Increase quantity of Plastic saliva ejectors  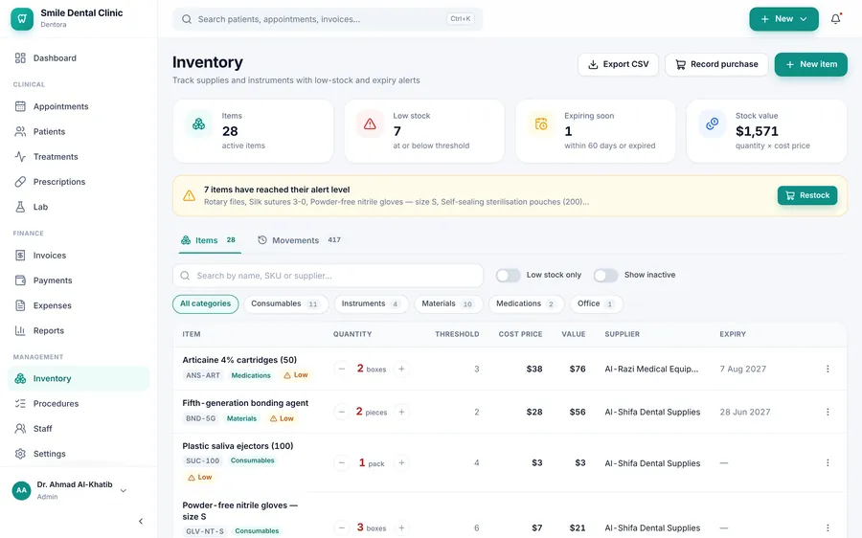401,462
